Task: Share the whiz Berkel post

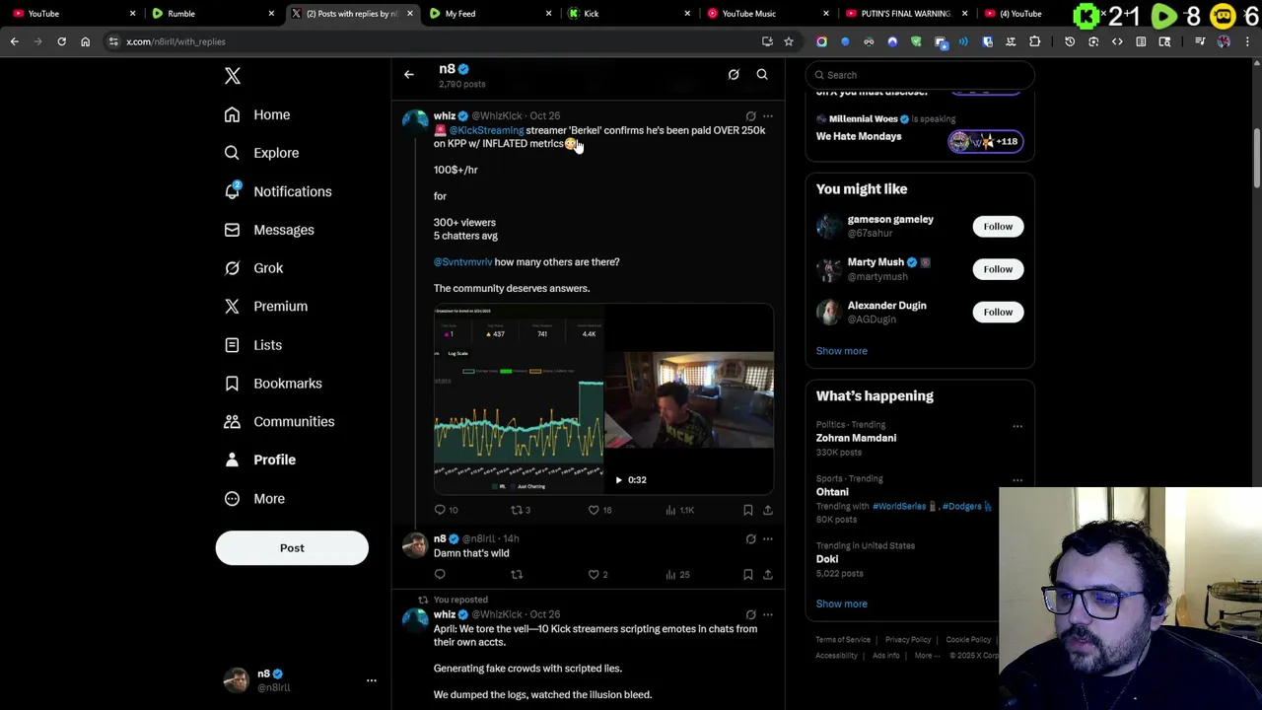Action: tap(768, 510)
